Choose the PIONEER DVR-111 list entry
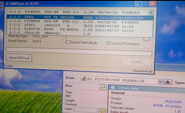Image resolution: width=185 pixels, height=113 pixels. [80, 22]
